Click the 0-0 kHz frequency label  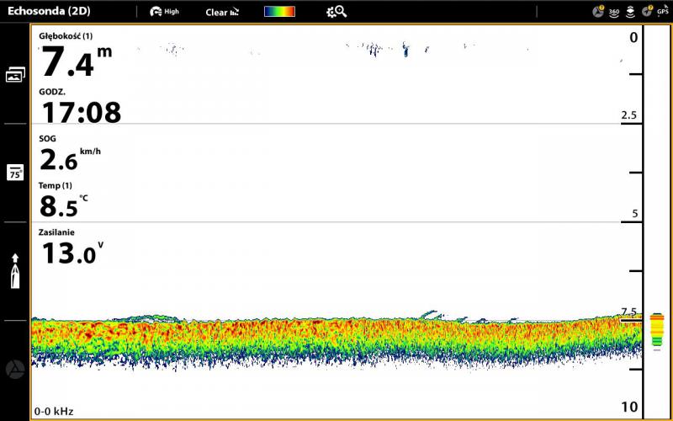point(54,412)
